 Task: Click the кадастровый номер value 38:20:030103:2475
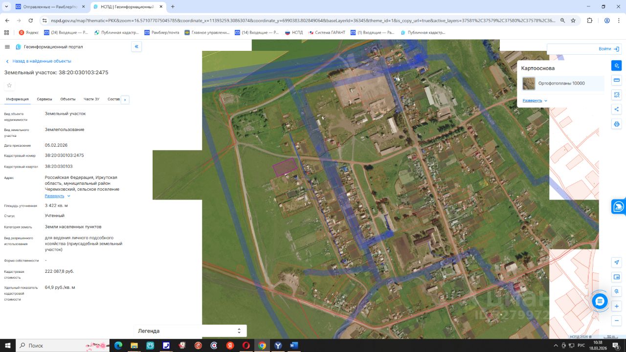[64, 155]
